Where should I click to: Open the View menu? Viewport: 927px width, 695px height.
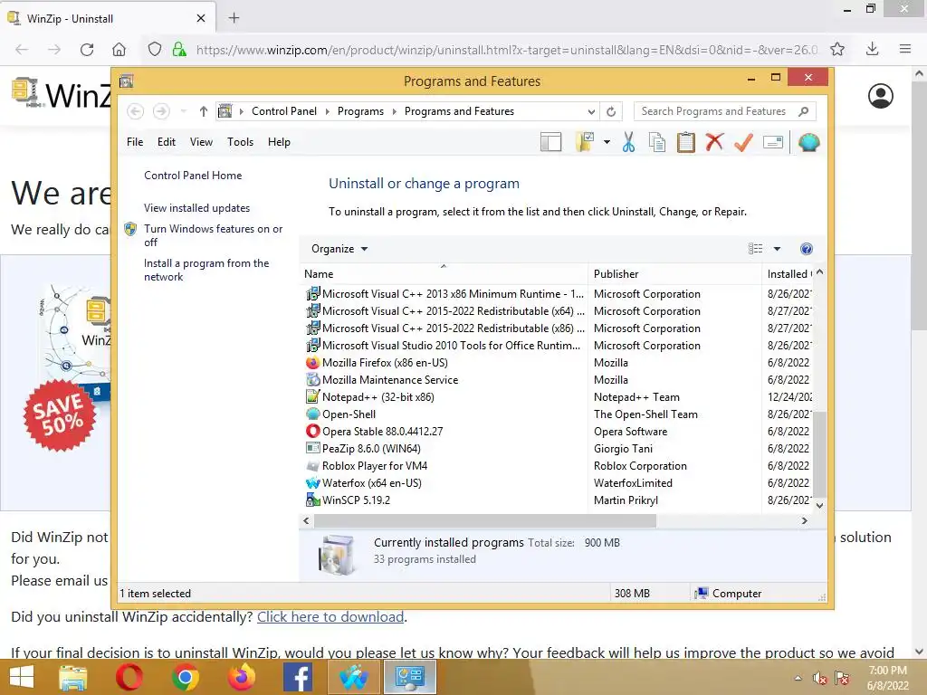click(x=201, y=142)
